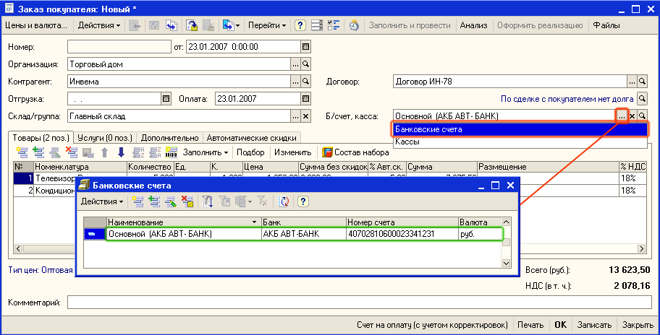
Task: Open the Дополнительно tab
Action: click(x=169, y=138)
